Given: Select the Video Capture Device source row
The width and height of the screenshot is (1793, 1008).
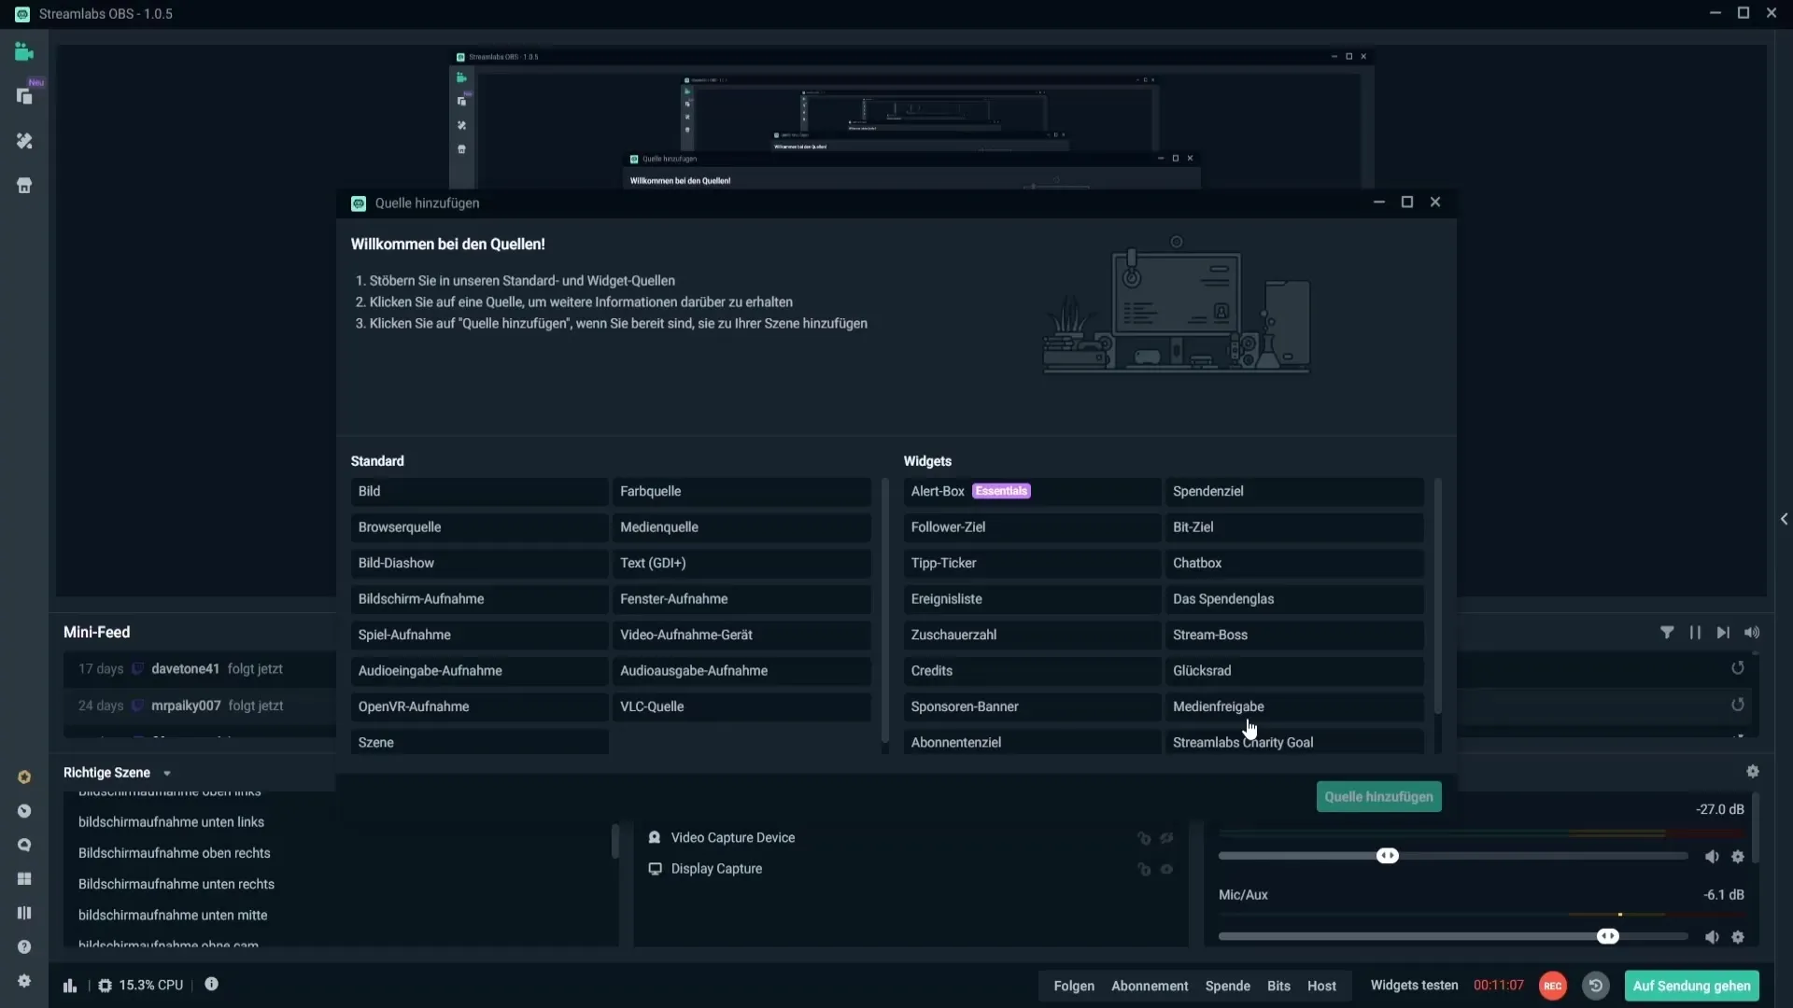Looking at the screenshot, I should 911,838.
